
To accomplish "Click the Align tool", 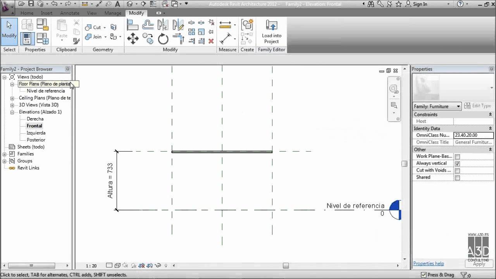I will 133,26.
